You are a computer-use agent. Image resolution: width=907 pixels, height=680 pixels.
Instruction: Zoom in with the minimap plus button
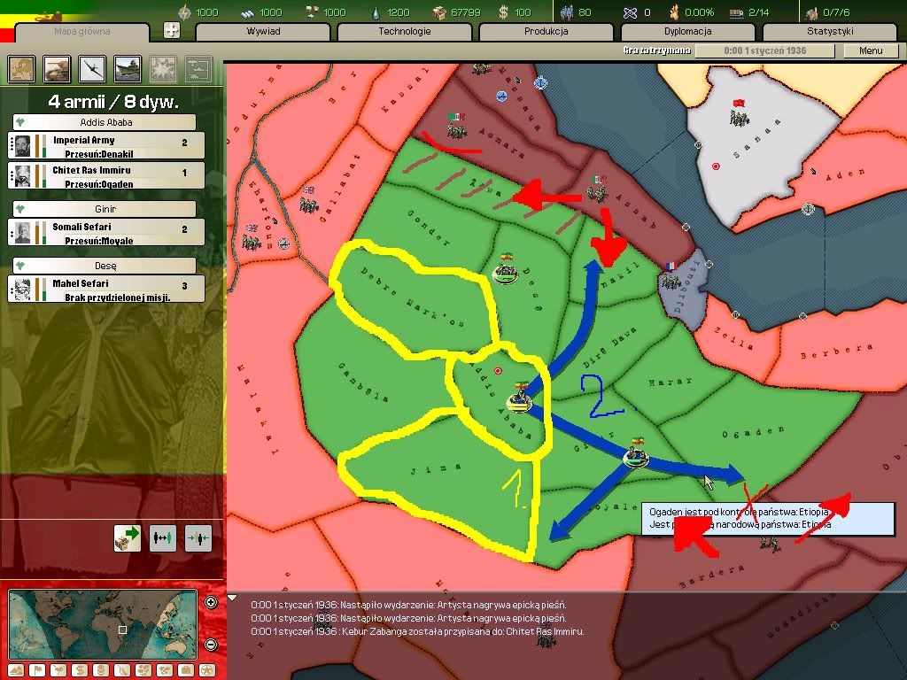pos(211,602)
